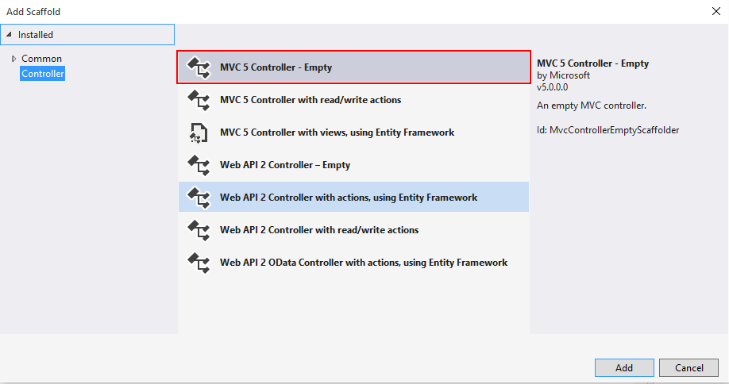
Task: Choose MVC 5 Controller with read/write actions
Action: [310, 100]
